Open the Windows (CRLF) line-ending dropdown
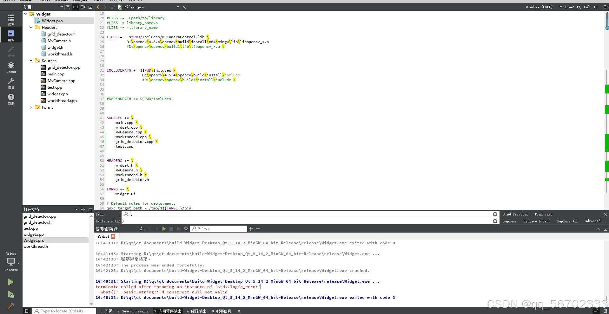The height and width of the screenshot is (314, 609). coord(539,7)
